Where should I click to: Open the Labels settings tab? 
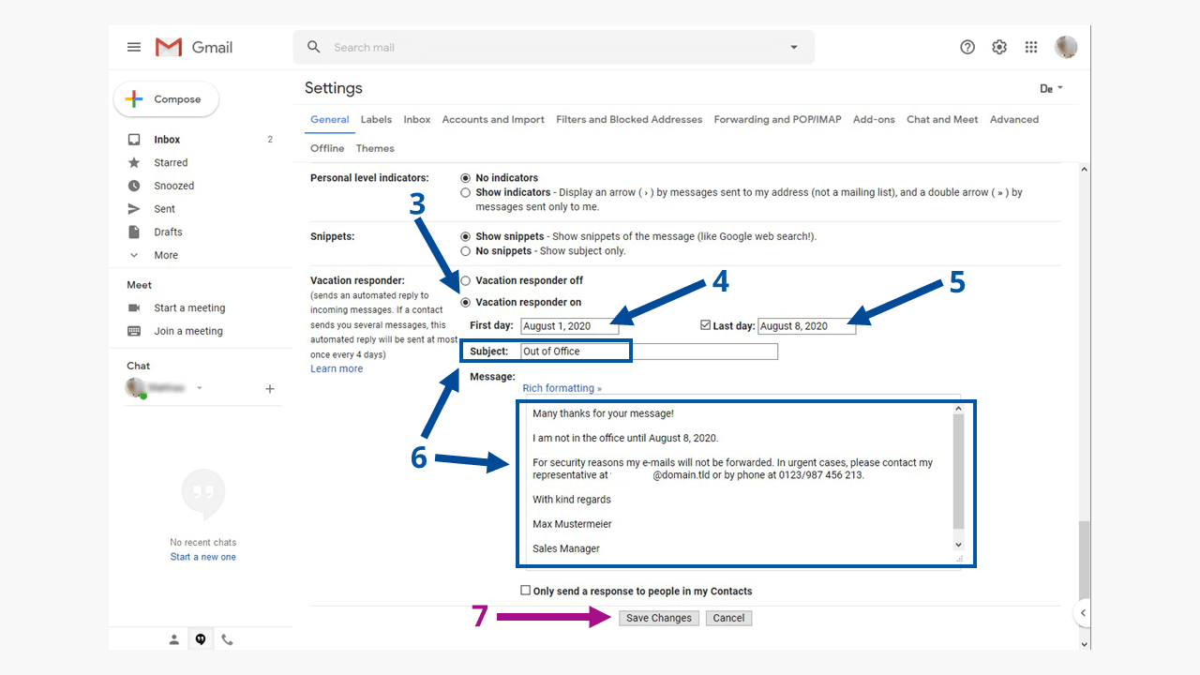coord(376,119)
